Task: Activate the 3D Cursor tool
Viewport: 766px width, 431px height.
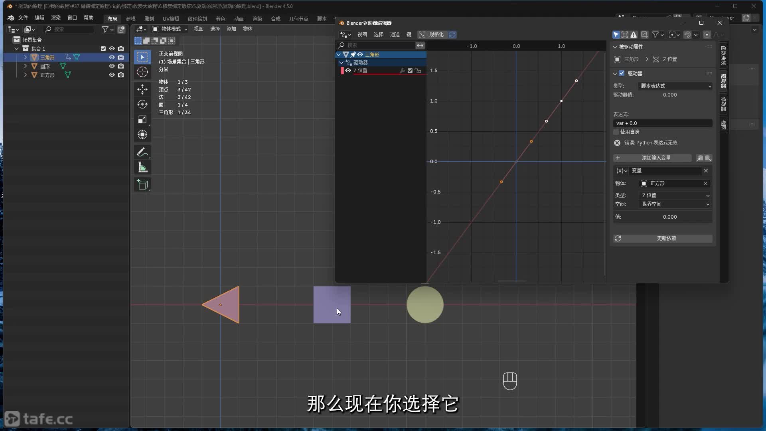Action: [x=142, y=72]
